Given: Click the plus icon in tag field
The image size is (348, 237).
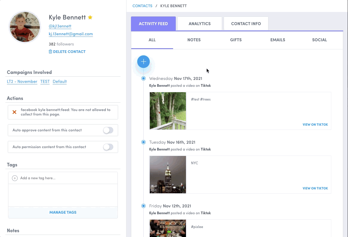Looking at the screenshot, I should point(15,178).
